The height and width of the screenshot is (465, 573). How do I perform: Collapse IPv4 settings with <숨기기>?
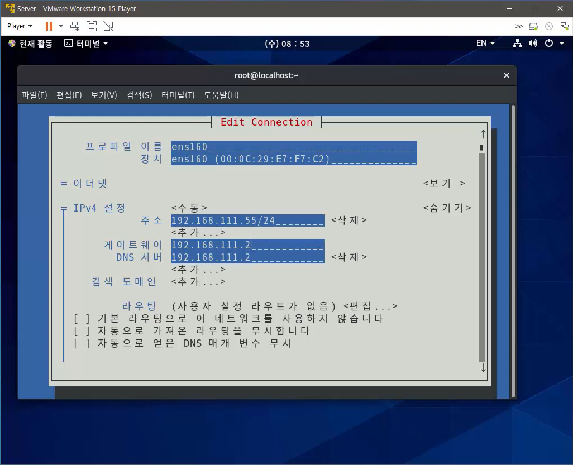click(447, 208)
